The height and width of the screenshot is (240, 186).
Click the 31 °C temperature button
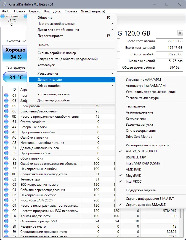pyautogui.click(x=16, y=77)
